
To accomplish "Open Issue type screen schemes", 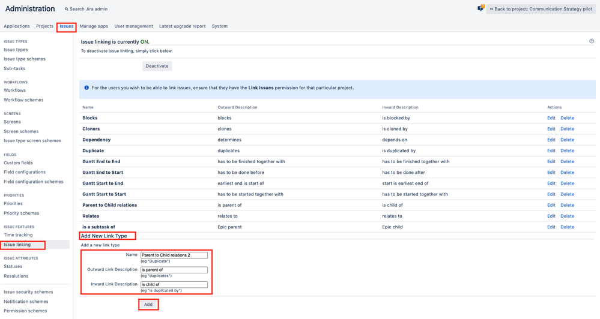I will click(32, 140).
